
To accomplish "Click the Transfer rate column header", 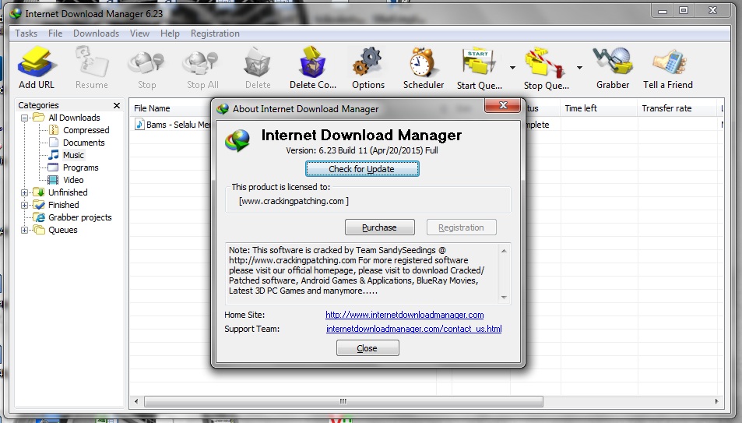I will coord(666,108).
